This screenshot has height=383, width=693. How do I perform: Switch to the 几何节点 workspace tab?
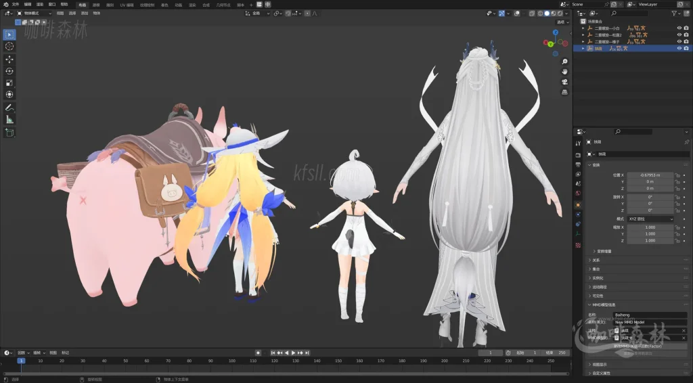pyautogui.click(x=223, y=5)
